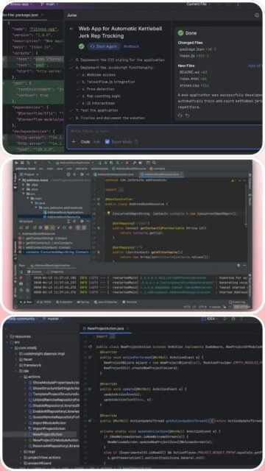Go back with the arrow beside task title
This screenshot has width=265, height=471.
point(71,29)
